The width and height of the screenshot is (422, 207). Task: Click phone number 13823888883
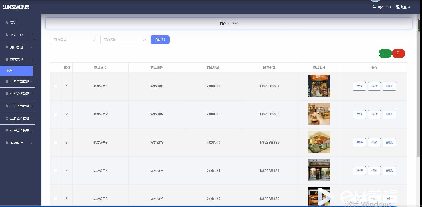(269, 142)
